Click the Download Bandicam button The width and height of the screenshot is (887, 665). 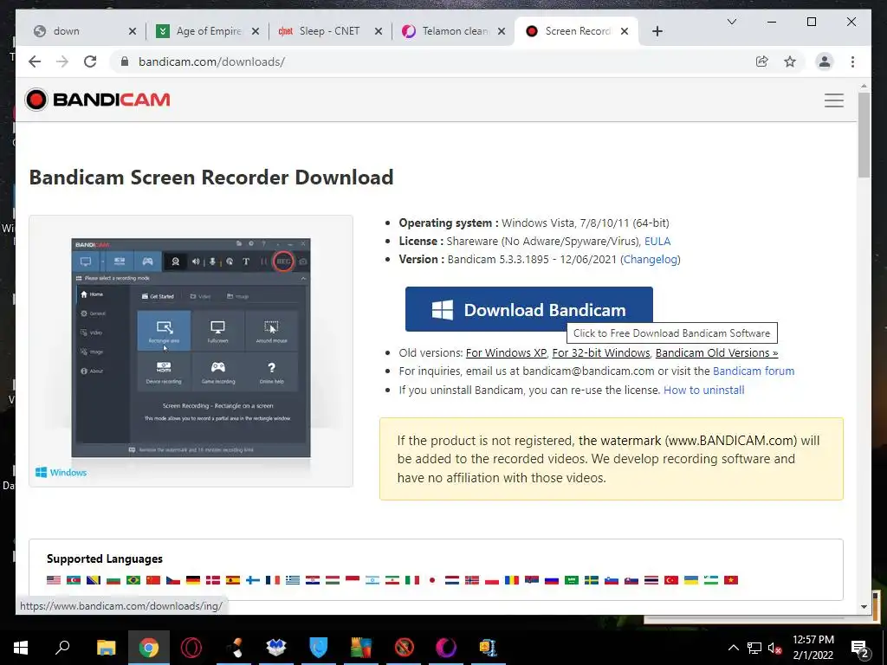tap(529, 309)
